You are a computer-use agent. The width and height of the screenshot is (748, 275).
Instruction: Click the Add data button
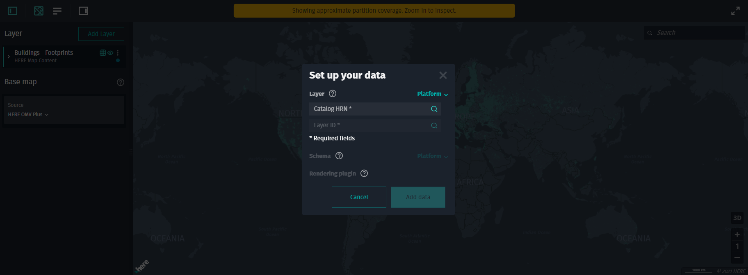tap(418, 197)
